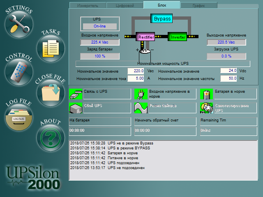Screen dimensions: 263x197
Task: Select log entry UPS не подсоединен
Action: coord(107,168)
